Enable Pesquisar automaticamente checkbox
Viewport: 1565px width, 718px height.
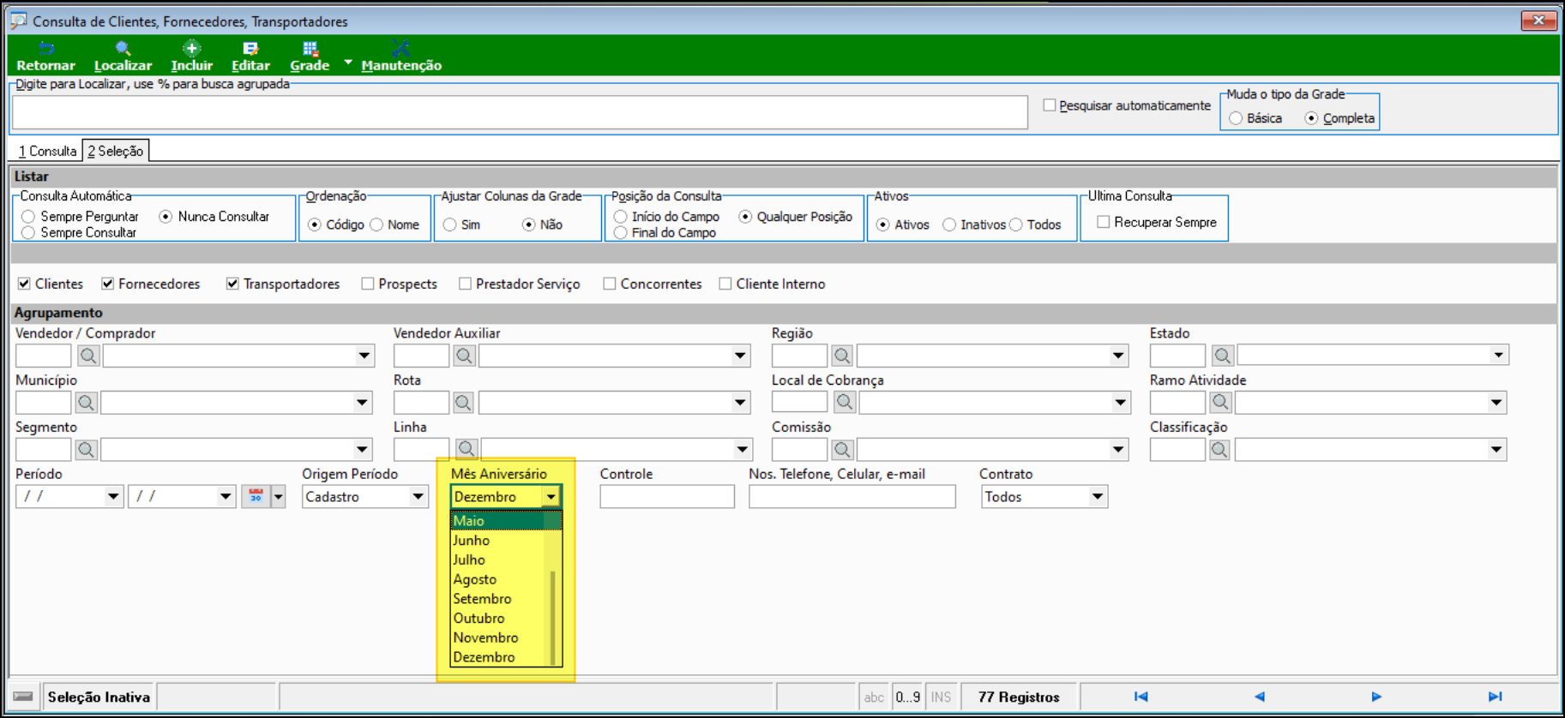click(x=1049, y=105)
